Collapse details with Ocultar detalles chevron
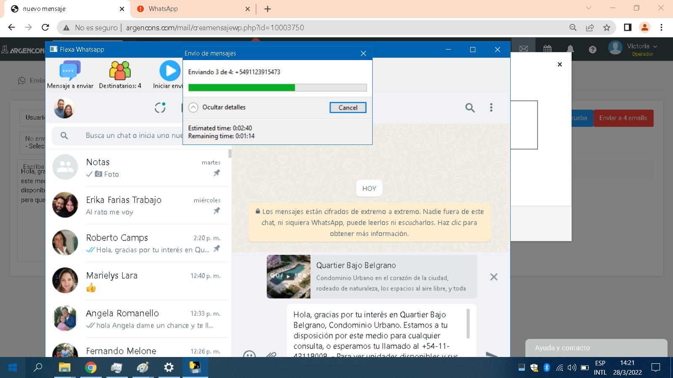The image size is (673, 378). (x=193, y=107)
